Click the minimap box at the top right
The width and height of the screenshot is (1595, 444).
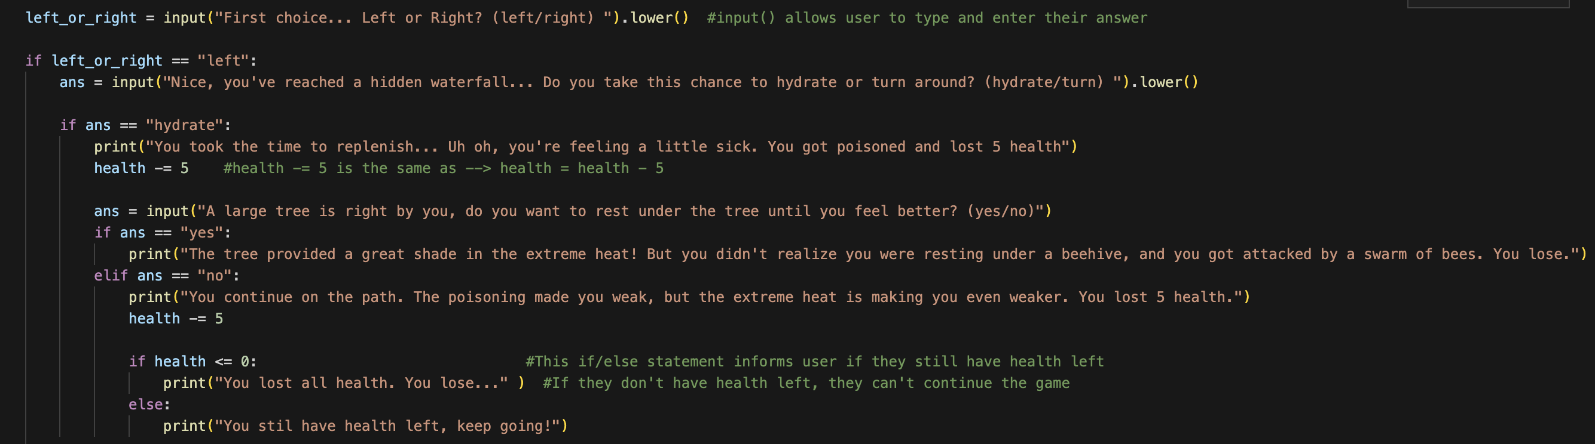tap(1488, 4)
